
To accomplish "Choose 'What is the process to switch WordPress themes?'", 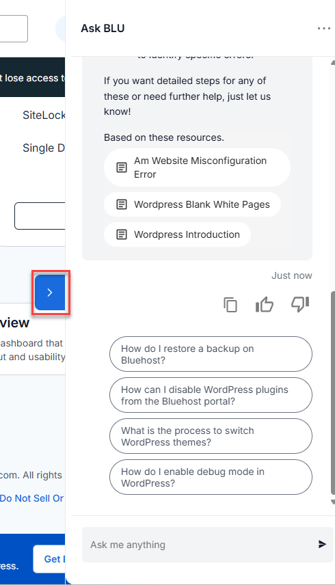I will [x=211, y=436].
